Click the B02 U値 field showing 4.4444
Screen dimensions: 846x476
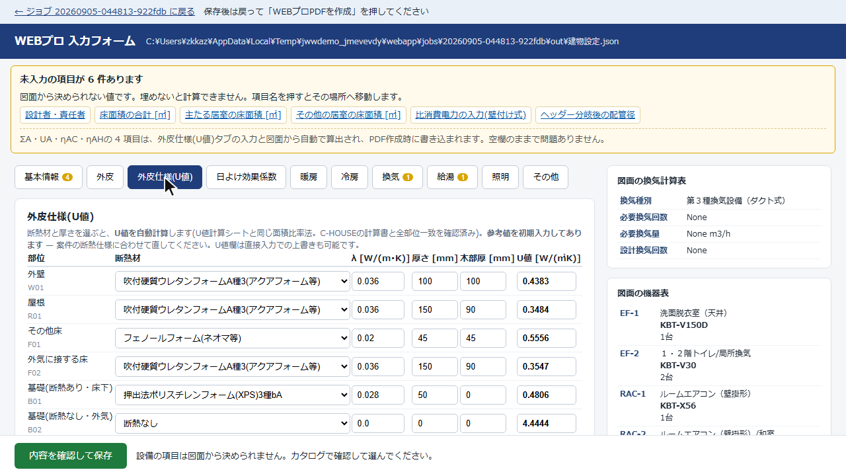[x=547, y=424]
